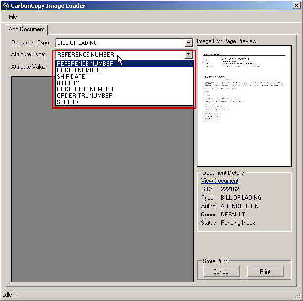Select BILLTO** in the dropdown list
Viewport: 303px width, 301px height.
68,83
